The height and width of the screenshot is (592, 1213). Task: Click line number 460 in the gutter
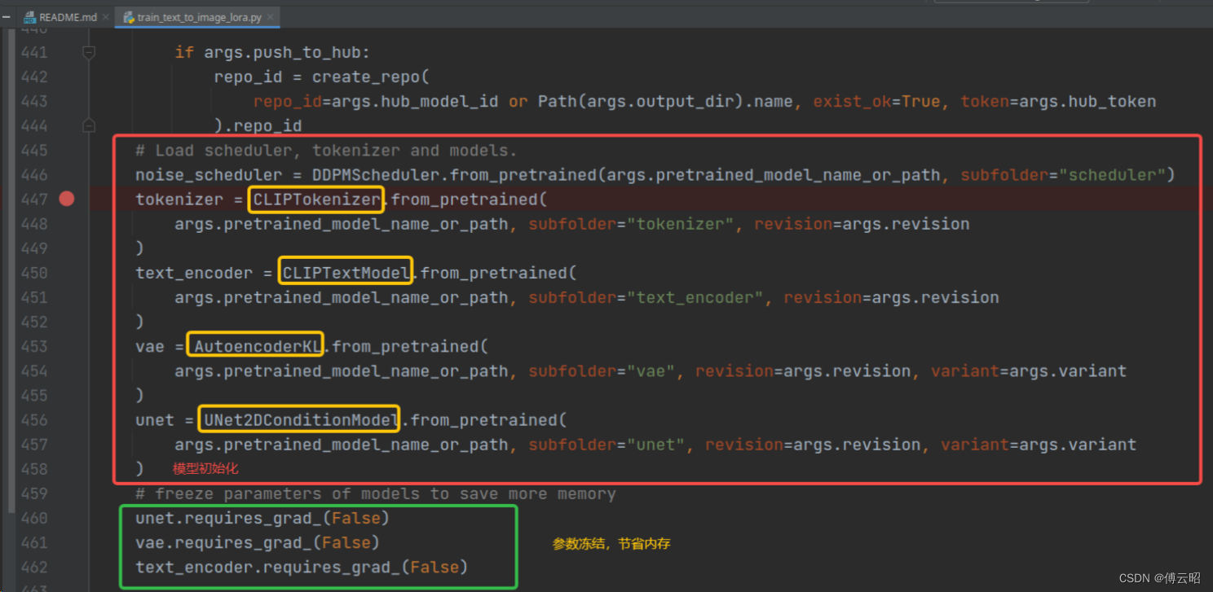pyautogui.click(x=33, y=518)
